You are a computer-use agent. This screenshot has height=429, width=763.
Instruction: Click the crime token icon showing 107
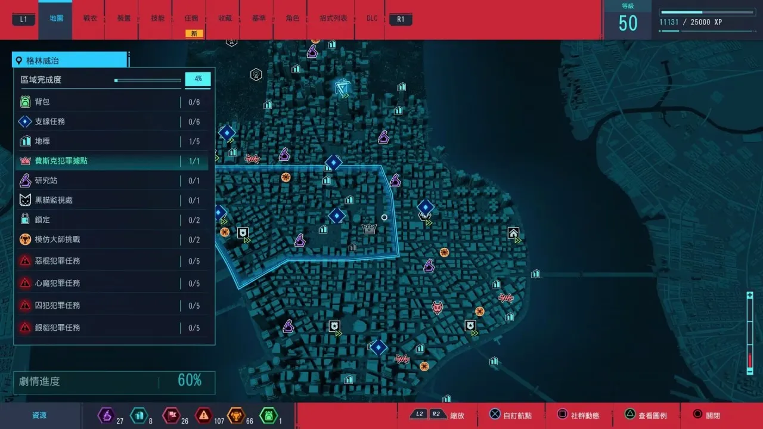[x=203, y=415]
